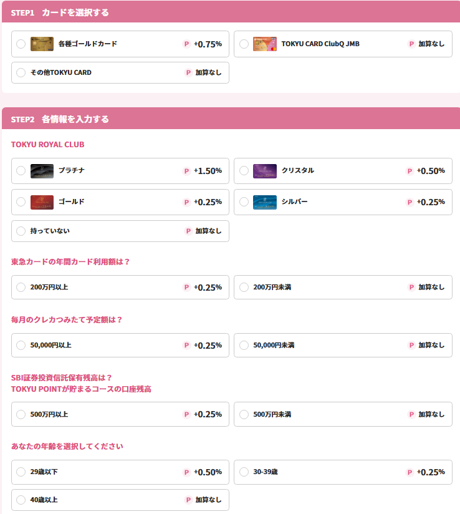
Task: Select 50,000円以上 monthly つみたて amount
Action: click(x=120, y=345)
